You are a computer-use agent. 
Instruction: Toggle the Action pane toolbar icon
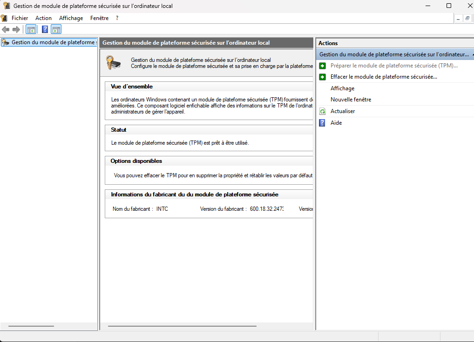[56, 30]
